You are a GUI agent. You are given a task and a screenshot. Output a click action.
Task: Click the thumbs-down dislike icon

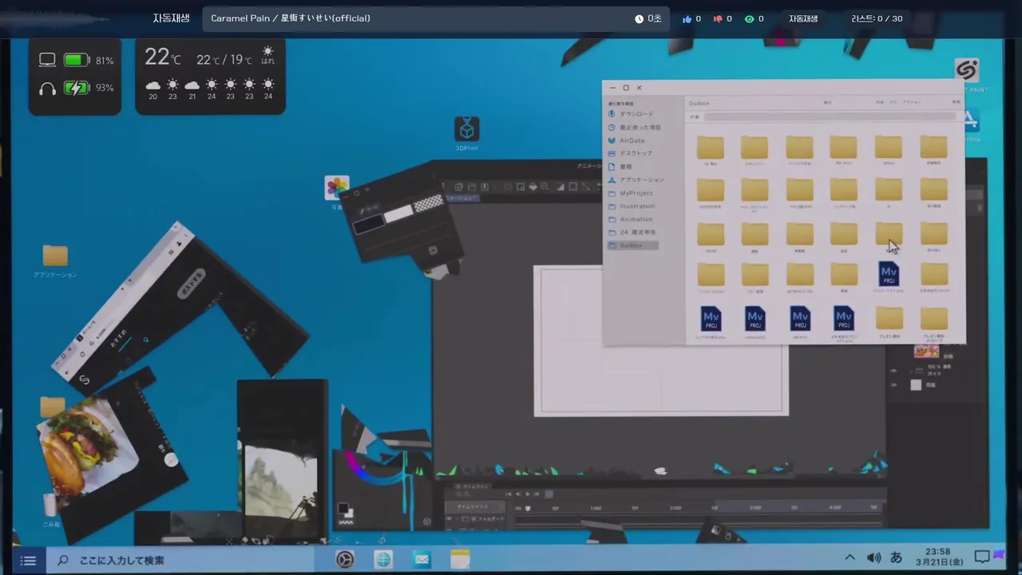pyautogui.click(x=718, y=18)
